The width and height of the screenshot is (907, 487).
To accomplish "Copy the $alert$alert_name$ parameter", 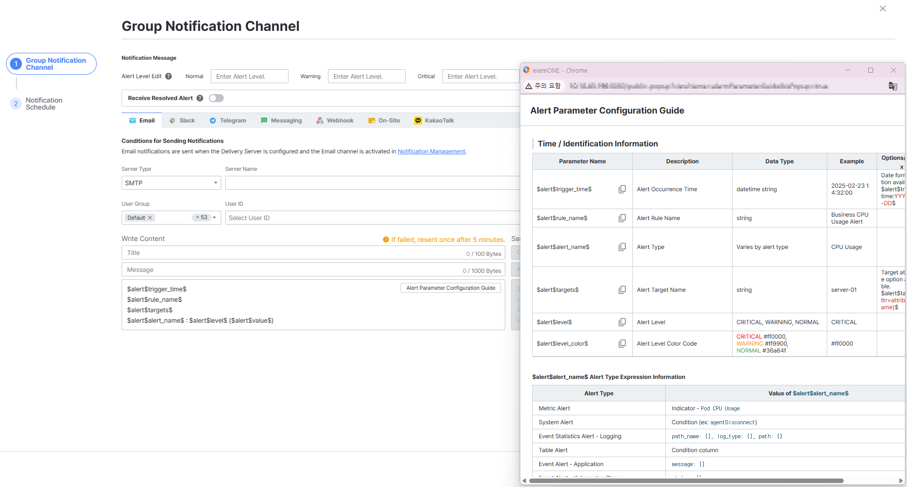I will pos(622,247).
